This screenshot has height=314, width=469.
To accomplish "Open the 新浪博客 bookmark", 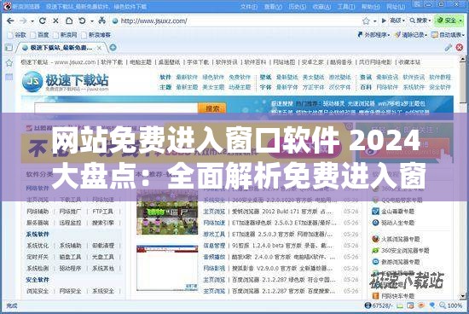I will 96,35.
